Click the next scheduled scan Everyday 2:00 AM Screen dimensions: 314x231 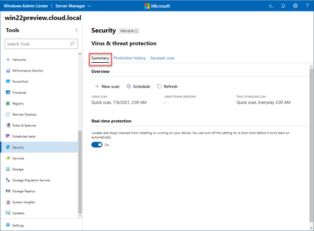click(x=263, y=102)
